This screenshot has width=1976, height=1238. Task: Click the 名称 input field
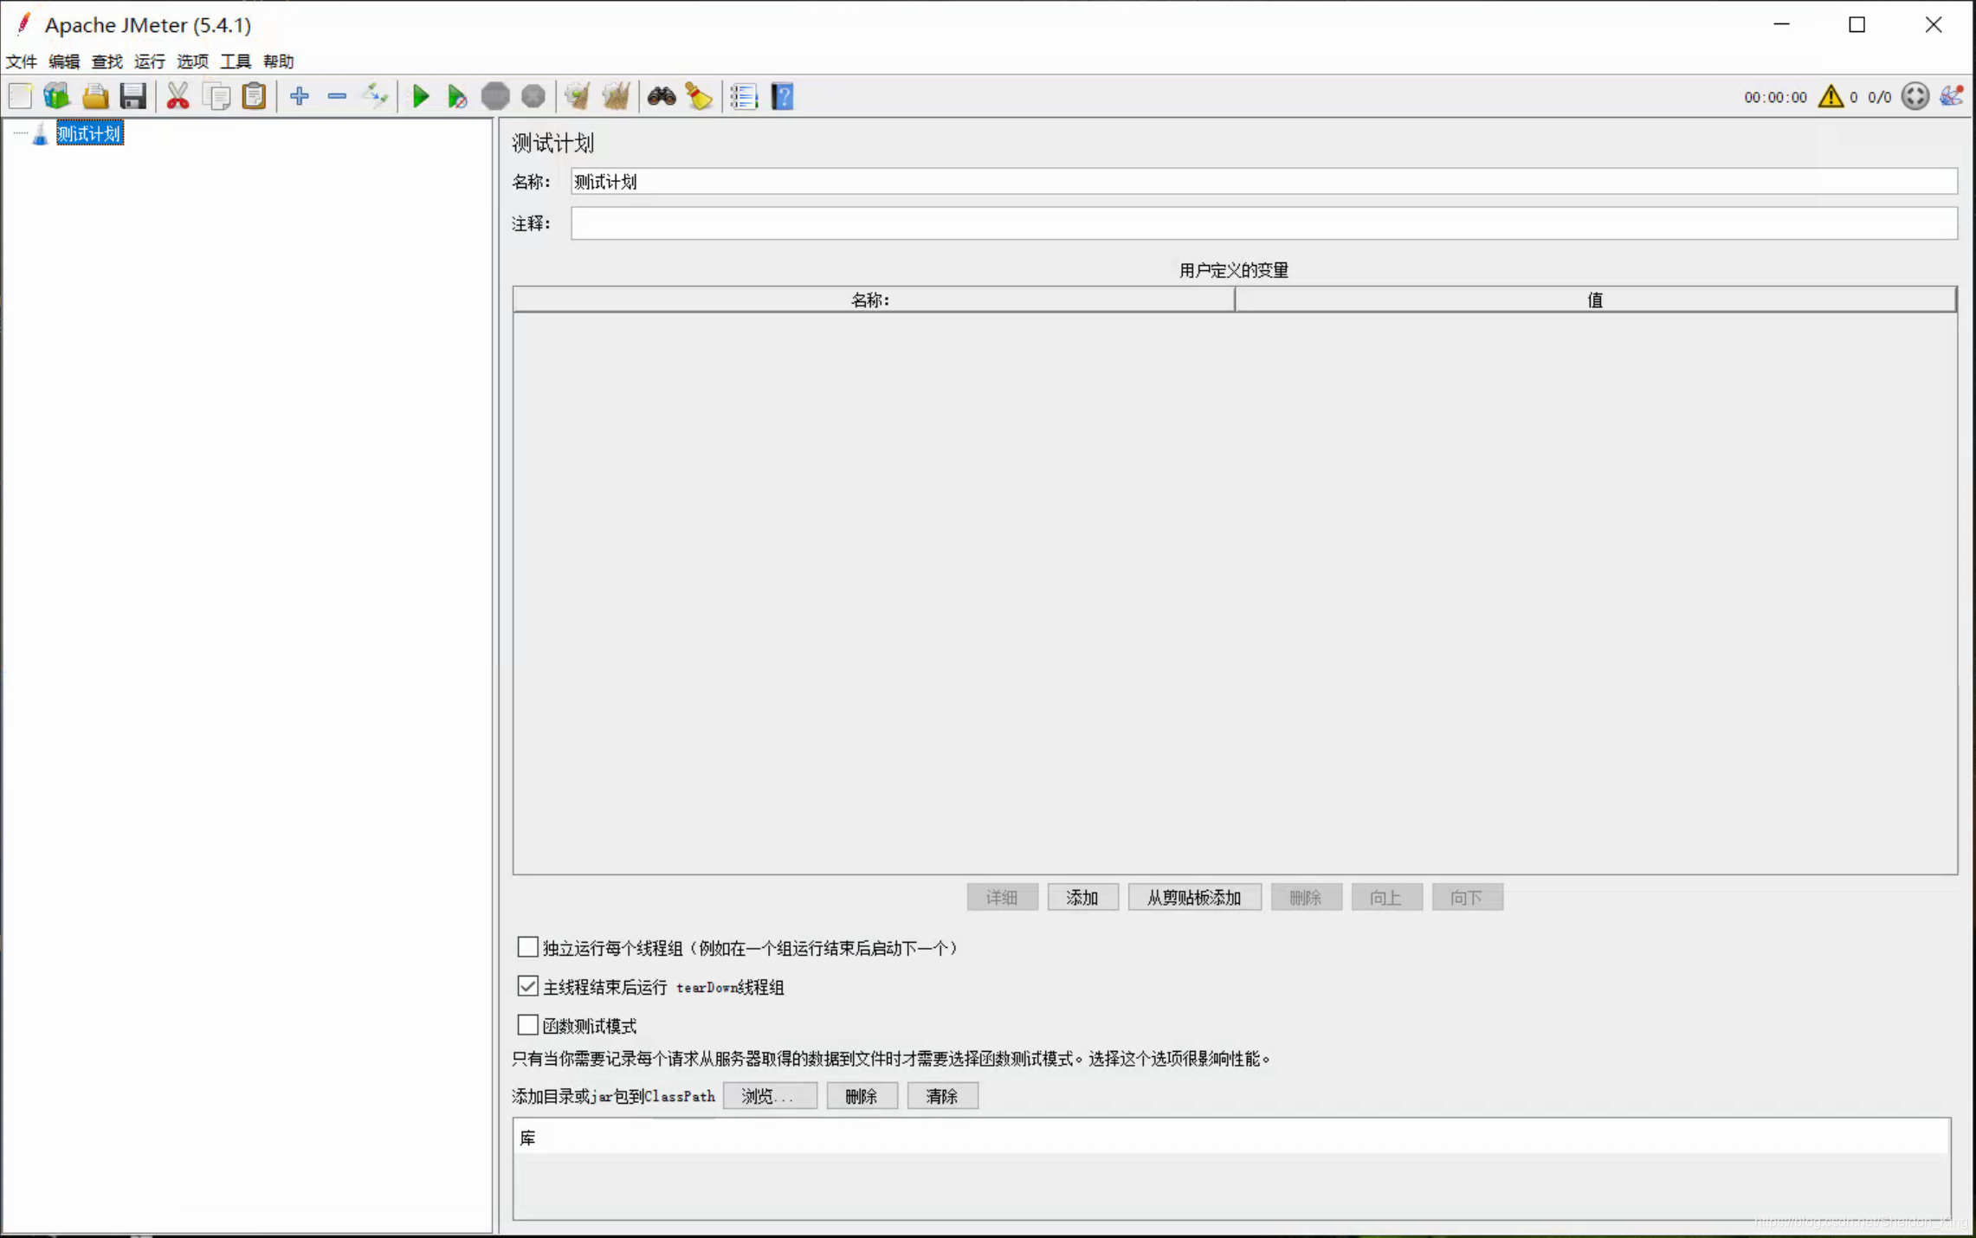1263,182
